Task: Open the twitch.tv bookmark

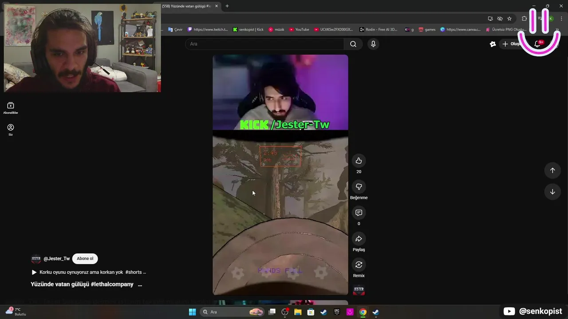Action: point(208,30)
